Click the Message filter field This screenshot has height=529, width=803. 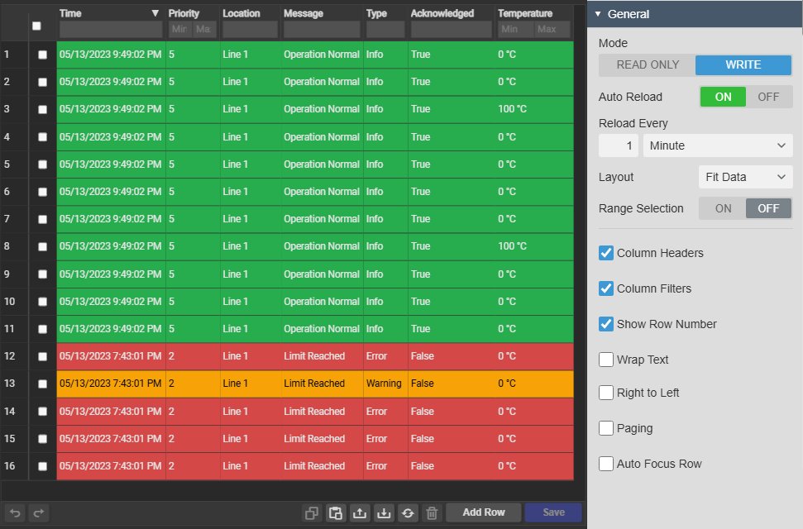322,29
